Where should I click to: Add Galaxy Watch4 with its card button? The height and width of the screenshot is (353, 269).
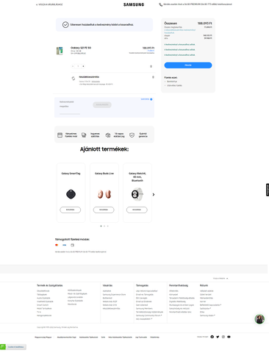pos(137,210)
